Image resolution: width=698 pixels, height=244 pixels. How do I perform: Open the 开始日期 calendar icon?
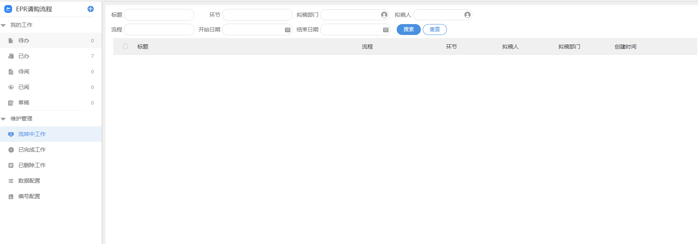tap(288, 30)
